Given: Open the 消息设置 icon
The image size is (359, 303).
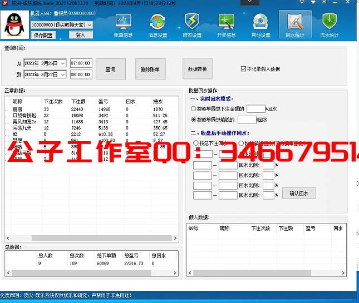Looking at the screenshot, I should (158, 26).
